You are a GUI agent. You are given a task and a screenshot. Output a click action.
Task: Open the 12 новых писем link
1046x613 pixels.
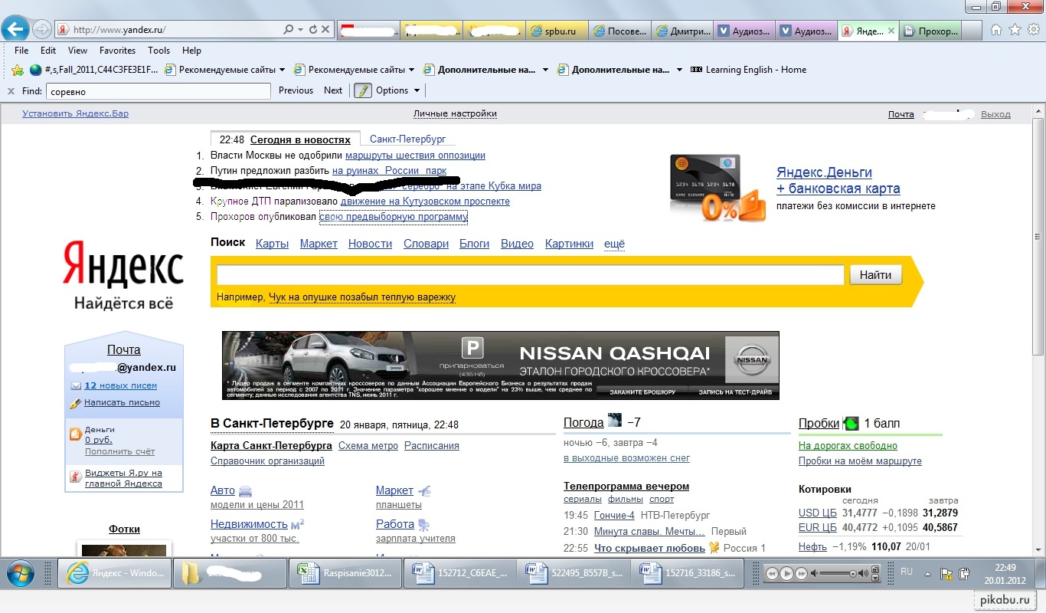120,386
